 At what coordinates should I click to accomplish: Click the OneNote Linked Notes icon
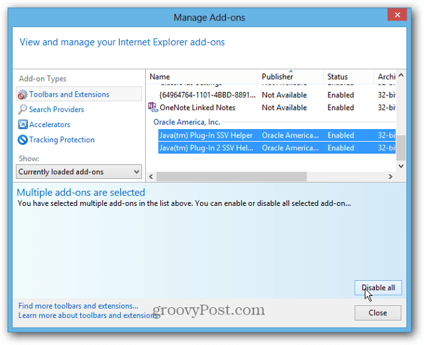click(x=153, y=107)
